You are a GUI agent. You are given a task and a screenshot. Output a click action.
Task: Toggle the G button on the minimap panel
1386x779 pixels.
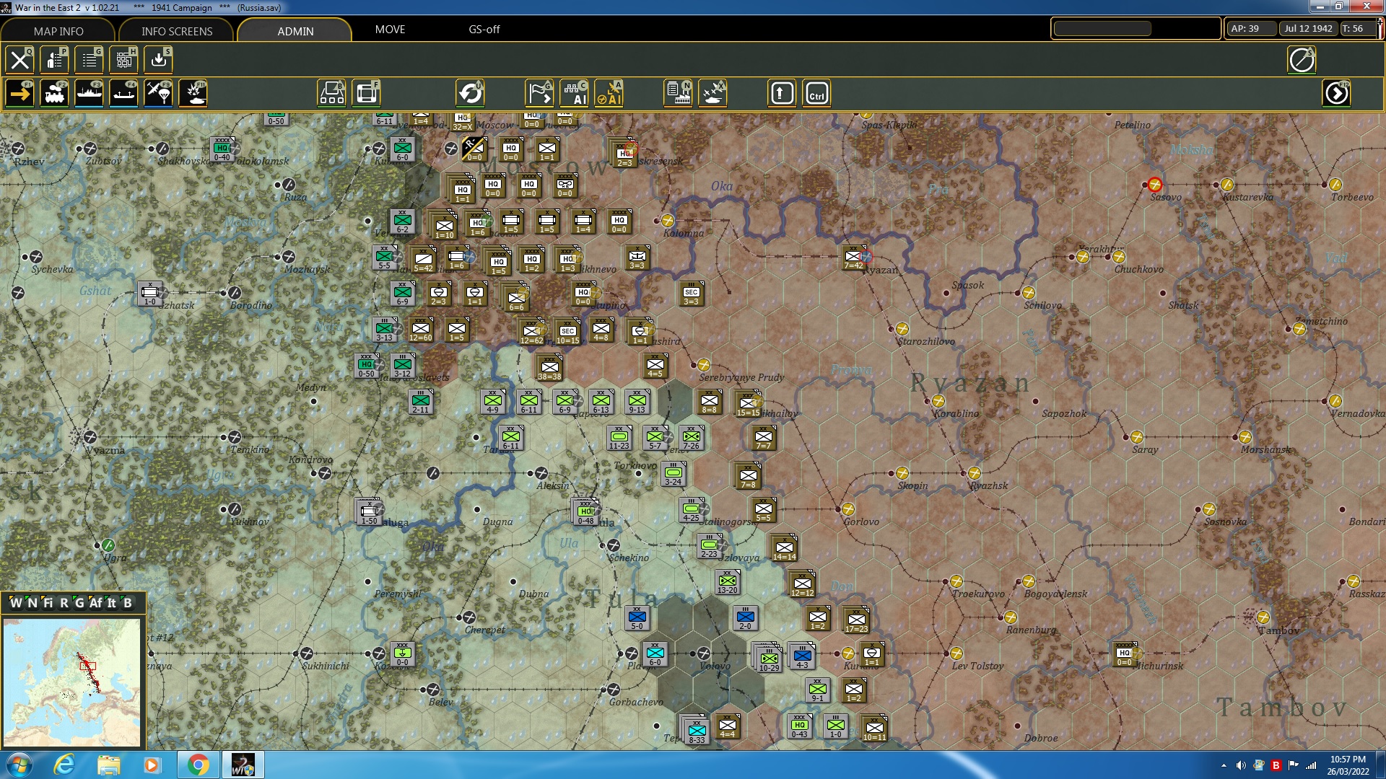pyautogui.click(x=79, y=603)
